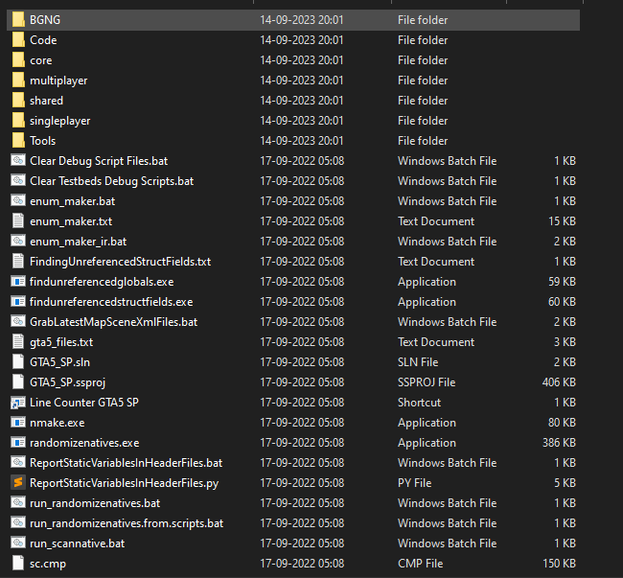The image size is (623, 578).
Task: Click the multiplayer folder icon
Action: [18, 80]
